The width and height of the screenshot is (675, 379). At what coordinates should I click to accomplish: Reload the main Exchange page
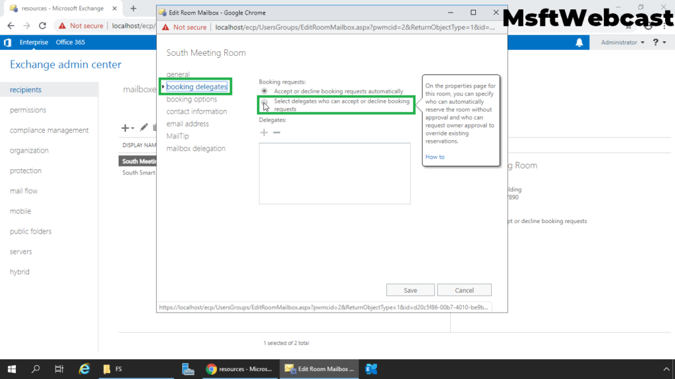43,26
